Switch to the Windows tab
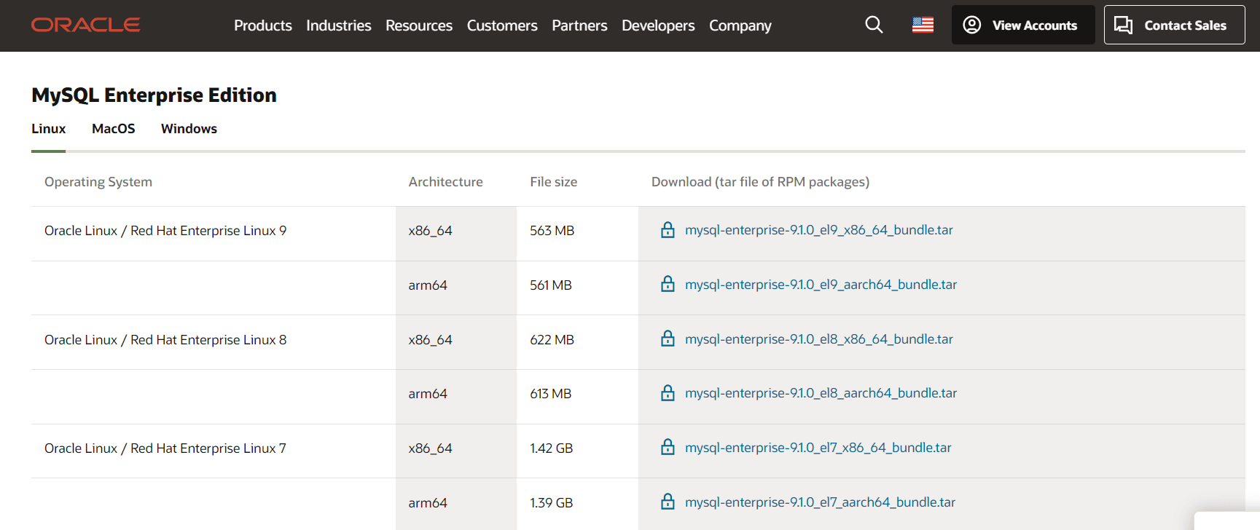Viewport: 1260px width, 530px height. [189, 129]
